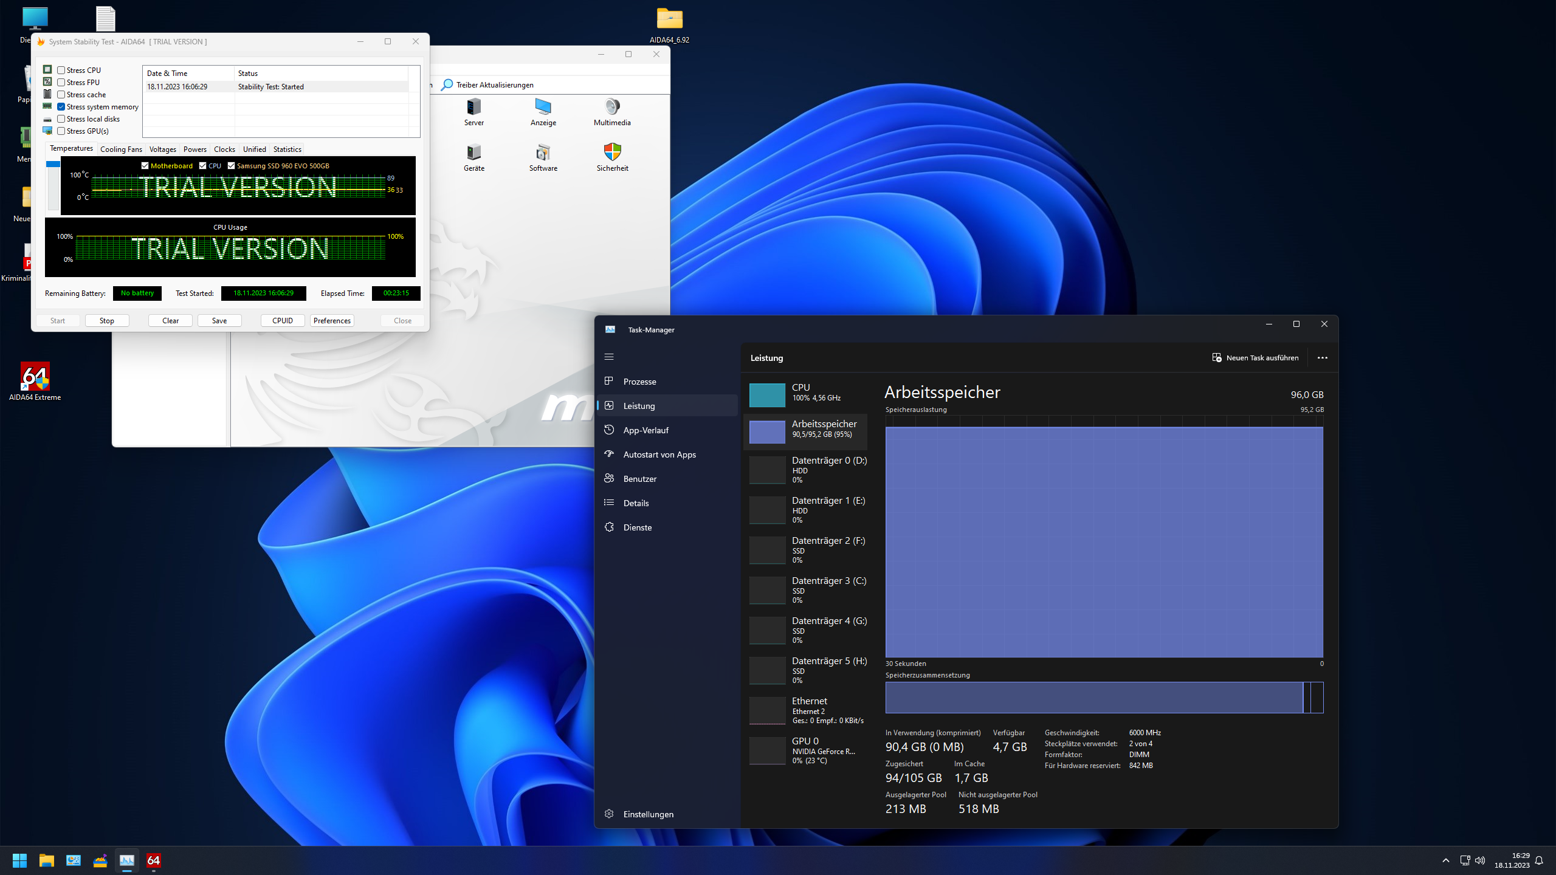Open the CPUID panel
The image size is (1556, 875).
[x=283, y=321]
